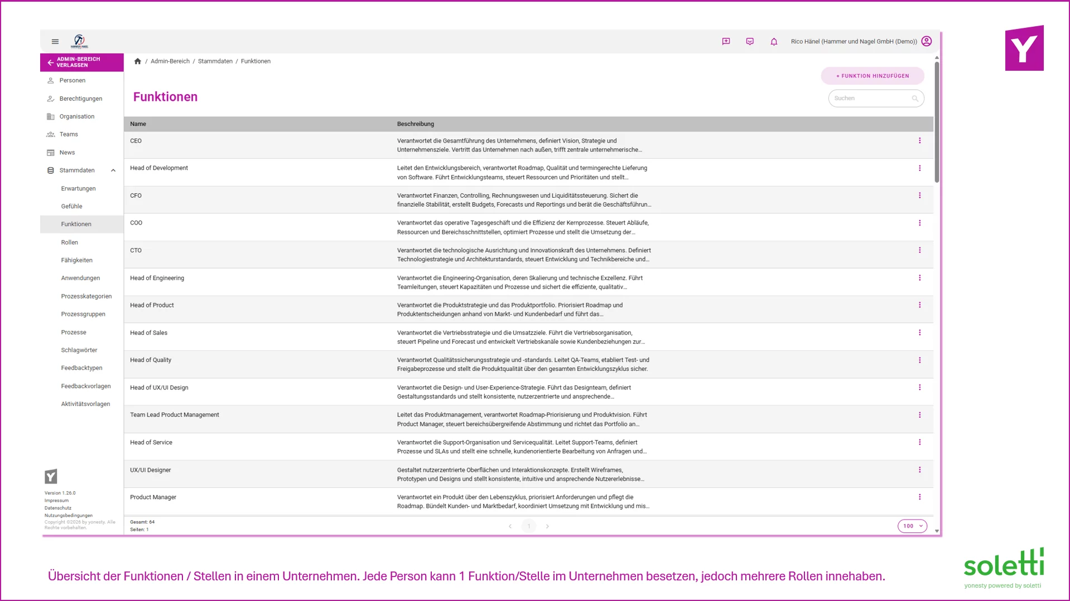The image size is (1070, 601).
Task: Select the Team Lead Product Management name cell
Action: click(x=175, y=415)
